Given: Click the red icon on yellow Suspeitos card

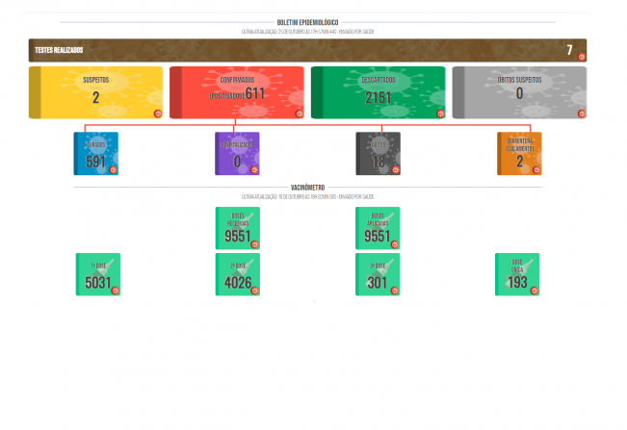Looking at the screenshot, I should pos(157,114).
